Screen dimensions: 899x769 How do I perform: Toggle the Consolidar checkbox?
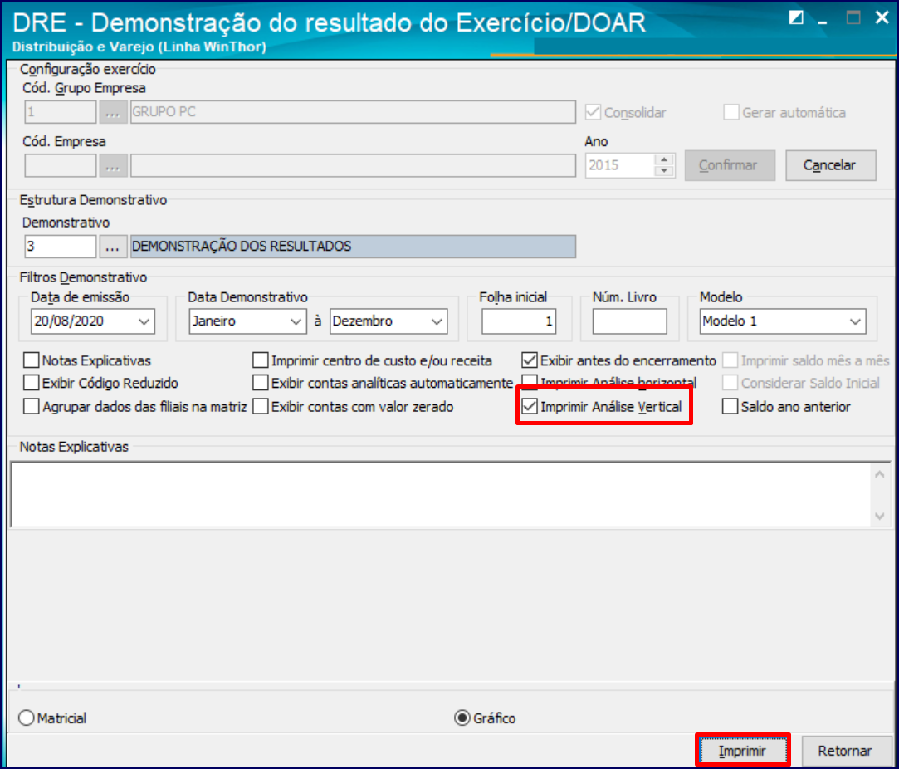(x=593, y=112)
